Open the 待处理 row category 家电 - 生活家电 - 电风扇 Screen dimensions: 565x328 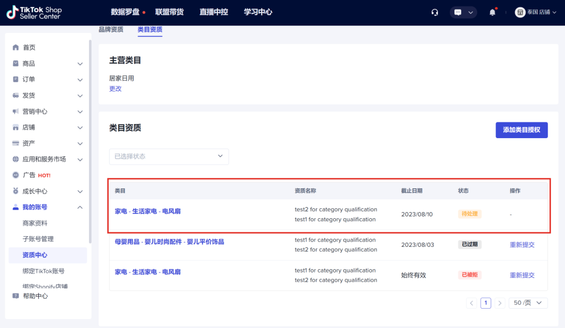148,211
